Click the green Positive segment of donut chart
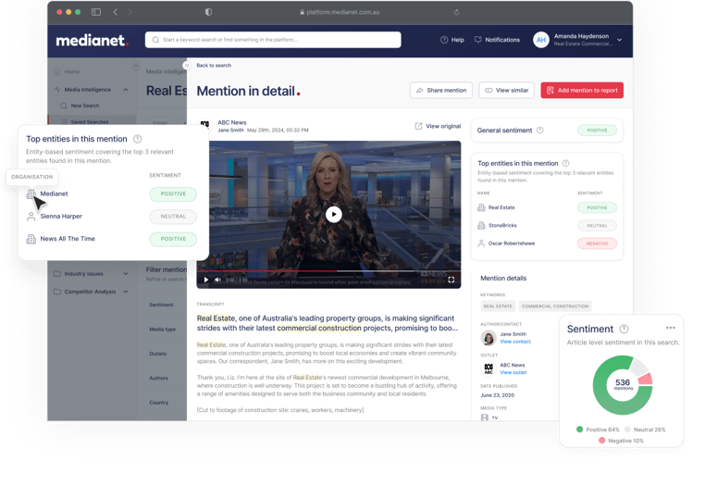Image resolution: width=705 pixels, height=486 pixels. (604, 397)
